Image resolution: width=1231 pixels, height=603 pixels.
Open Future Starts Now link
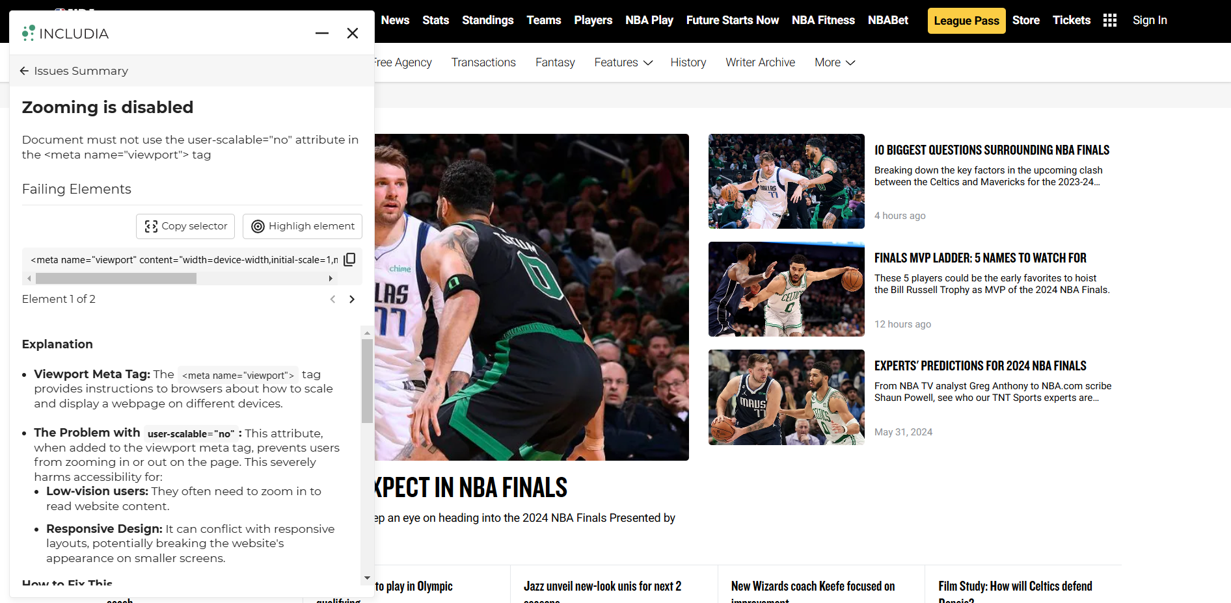pyautogui.click(x=733, y=20)
